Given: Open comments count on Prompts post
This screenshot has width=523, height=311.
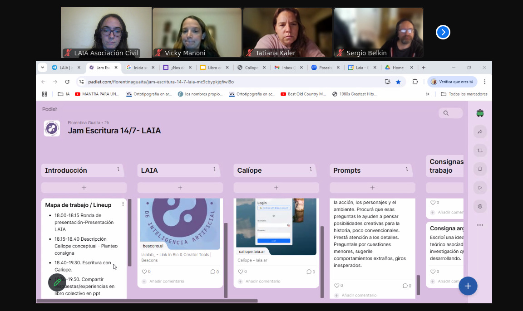Looking at the screenshot, I should click(407, 286).
